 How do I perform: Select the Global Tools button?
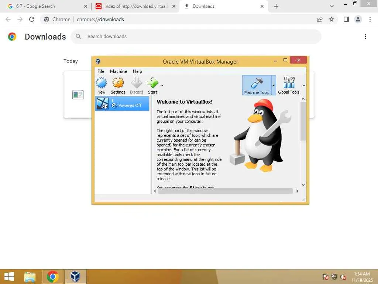click(x=289, y=85)
